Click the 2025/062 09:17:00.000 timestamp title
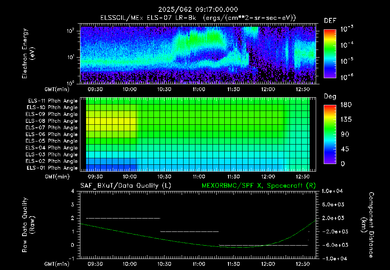 (x=198, y=10)
